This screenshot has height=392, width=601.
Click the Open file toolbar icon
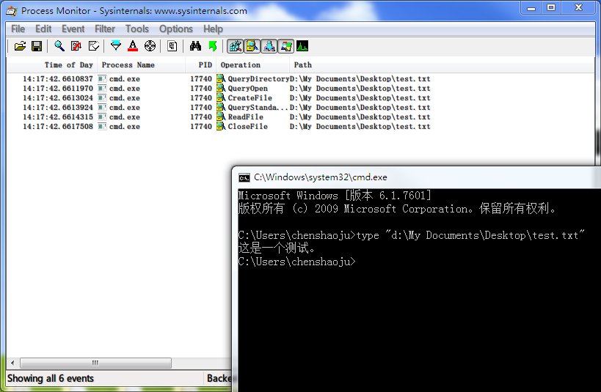click(20, 46)
